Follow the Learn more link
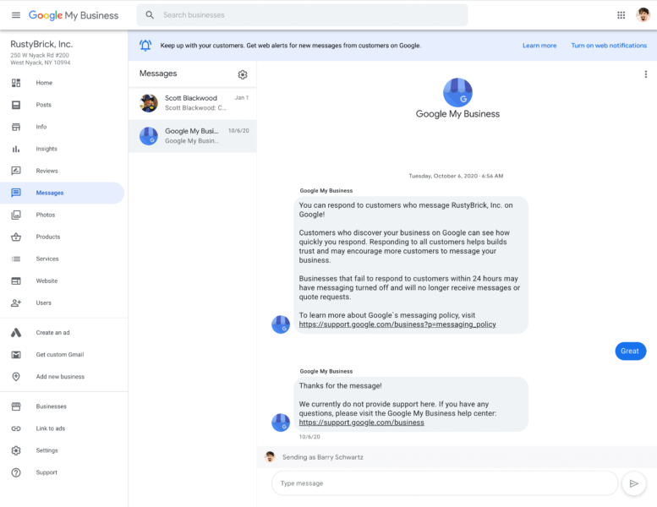Viewport: 657px width, 507px height. pyautogui.click(x=539, y=46)
